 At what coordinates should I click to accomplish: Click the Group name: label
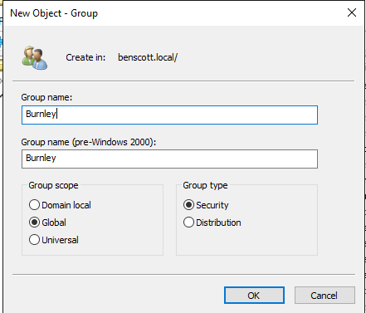pyautogui.click(x=46, y=97)
